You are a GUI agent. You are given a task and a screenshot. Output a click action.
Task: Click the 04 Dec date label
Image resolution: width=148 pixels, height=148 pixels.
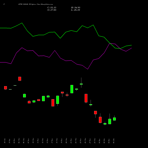114,141
